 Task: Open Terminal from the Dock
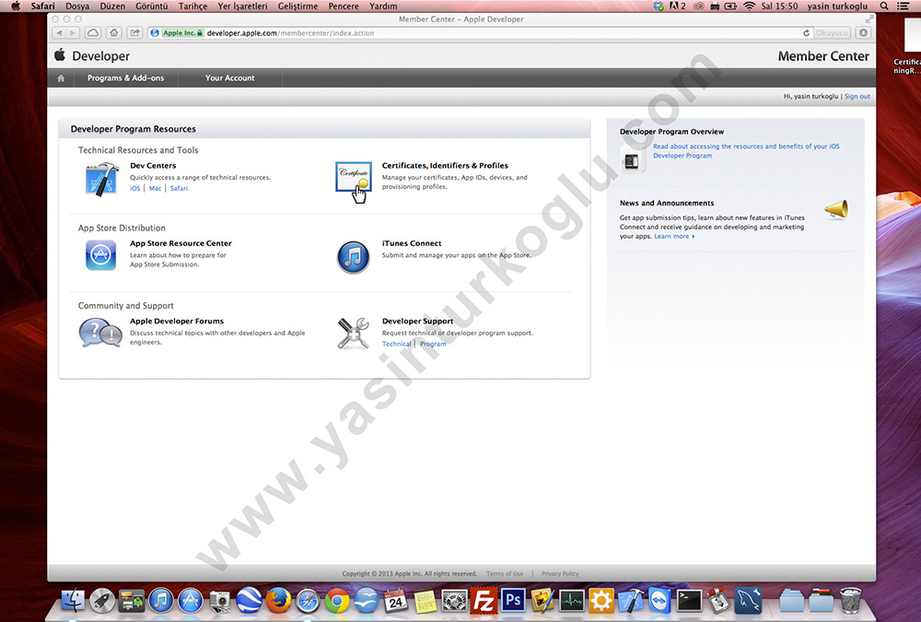(x=690, y=601)
